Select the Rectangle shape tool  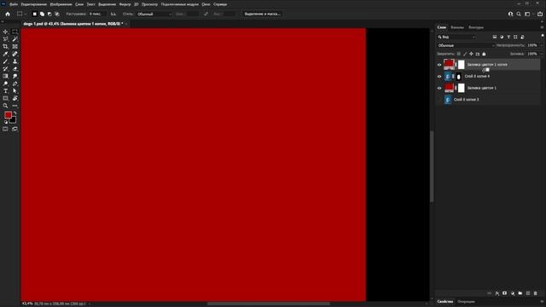[x=5, y=99]
